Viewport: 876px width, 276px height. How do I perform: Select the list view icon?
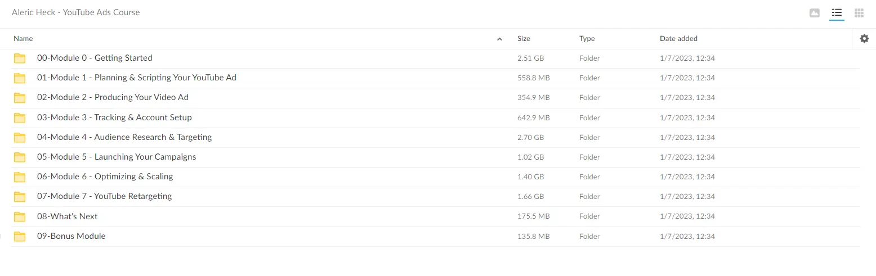tap(837, 13)
